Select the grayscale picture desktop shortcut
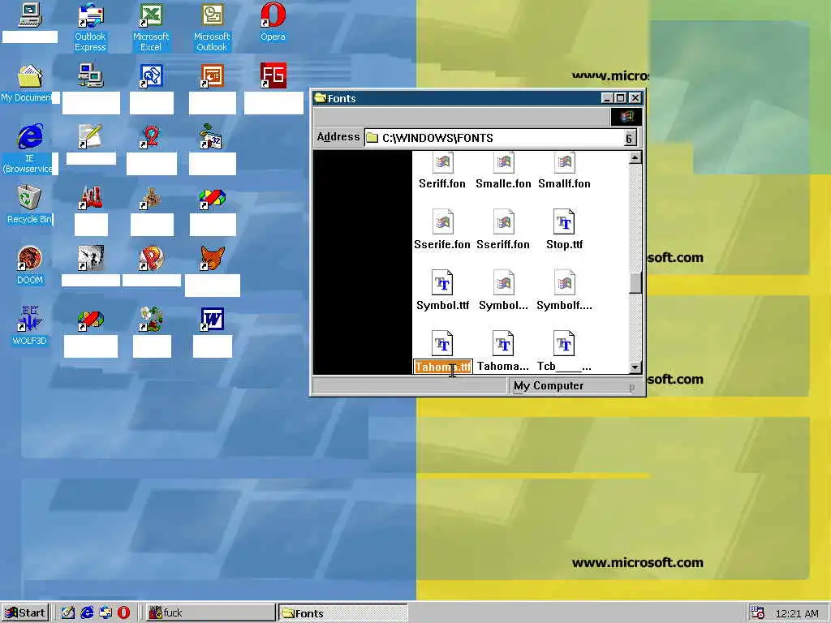 click(91, 259)
